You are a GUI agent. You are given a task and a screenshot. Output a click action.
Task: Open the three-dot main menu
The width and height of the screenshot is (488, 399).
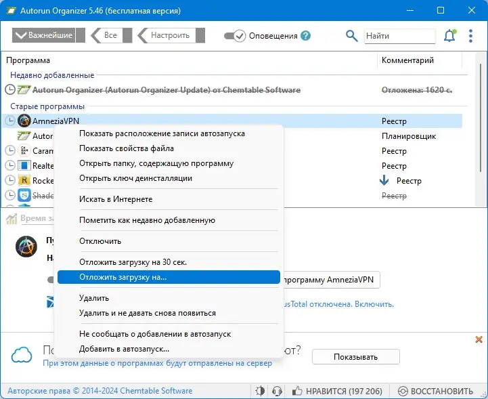(x=470, y=36)
